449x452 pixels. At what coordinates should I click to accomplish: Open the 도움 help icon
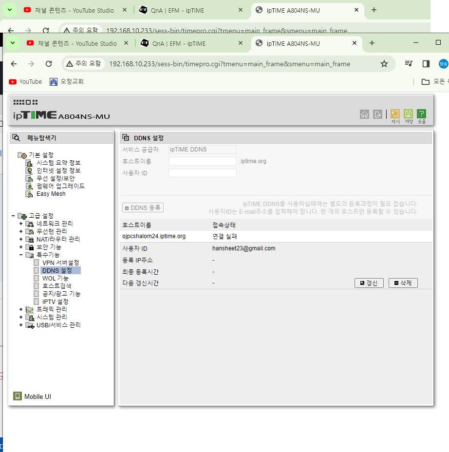coord(422,114)
